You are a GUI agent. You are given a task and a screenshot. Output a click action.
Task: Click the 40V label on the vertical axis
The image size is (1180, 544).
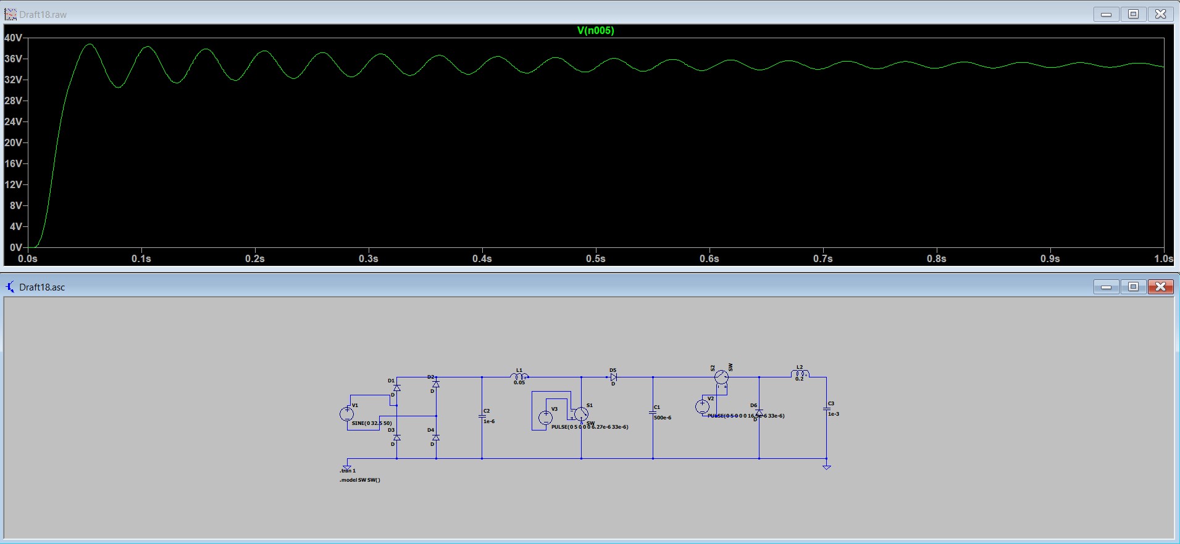point(14,38)
